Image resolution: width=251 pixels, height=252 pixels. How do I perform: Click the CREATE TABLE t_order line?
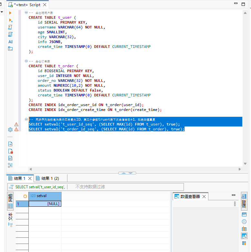pyautogui.click(x=53, y=66)
